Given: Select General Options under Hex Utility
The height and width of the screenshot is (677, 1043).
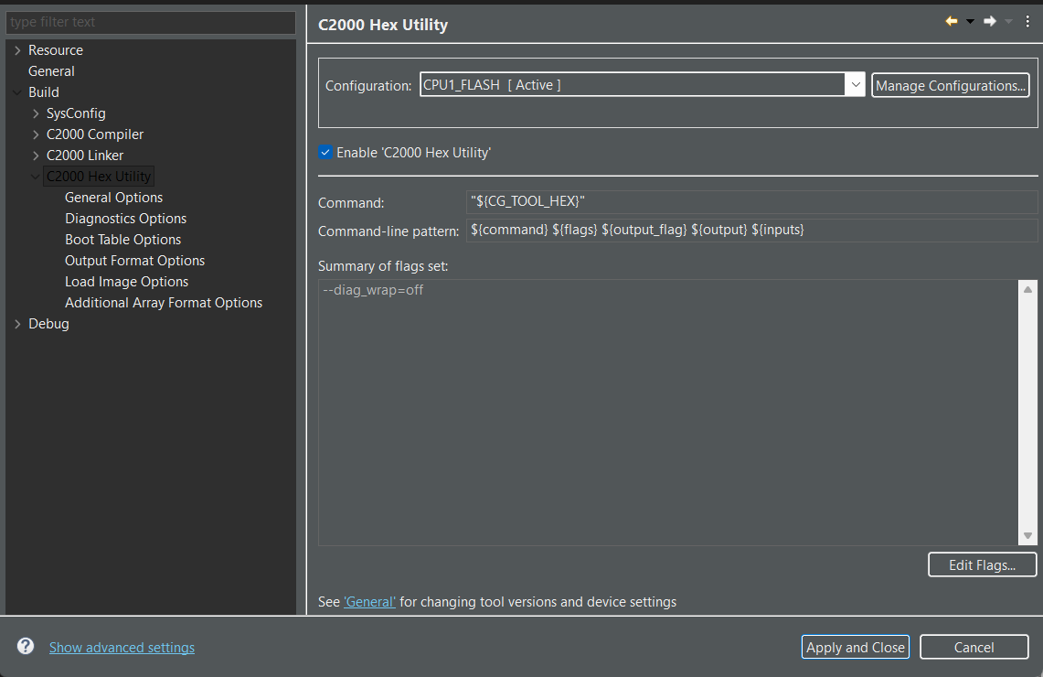Looking at the screenshot, I should click(x=113, y=198).
